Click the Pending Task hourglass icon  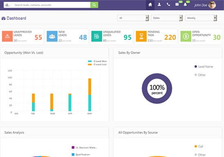coord(141,36)
